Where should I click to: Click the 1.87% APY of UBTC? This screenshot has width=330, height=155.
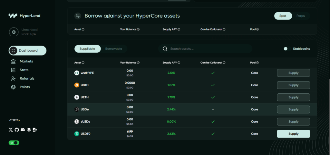(171, 85)
